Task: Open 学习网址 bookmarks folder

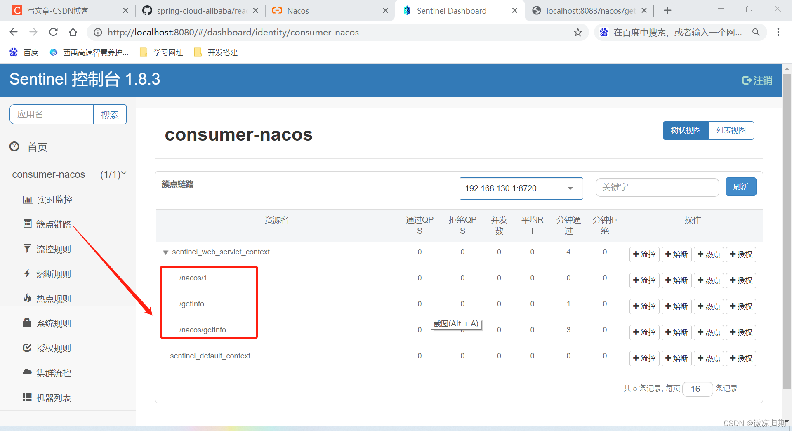Action: pos(162,52)
